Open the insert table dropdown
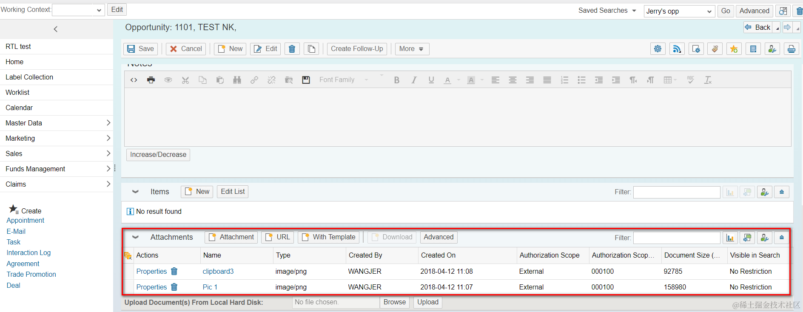 point(670,80)
